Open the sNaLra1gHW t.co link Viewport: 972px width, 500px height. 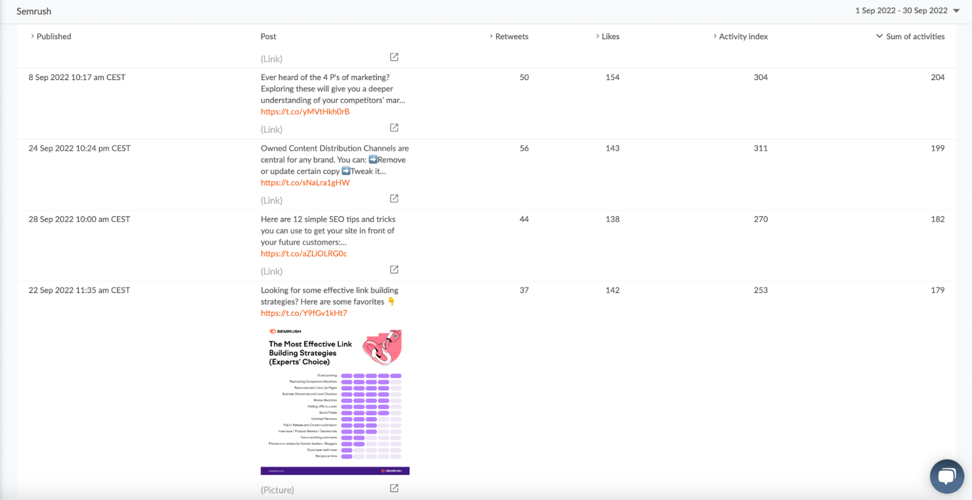pos(305,183)
